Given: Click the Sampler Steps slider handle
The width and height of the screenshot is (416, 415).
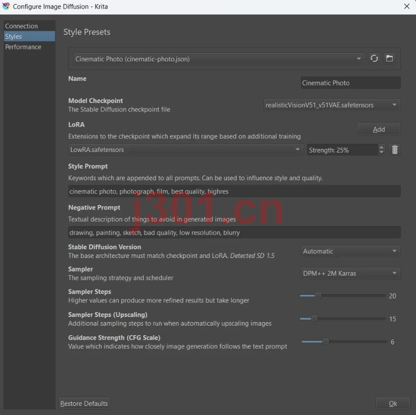Looking at the screenshot, I should pyautogui.click(x=318, y=295).
